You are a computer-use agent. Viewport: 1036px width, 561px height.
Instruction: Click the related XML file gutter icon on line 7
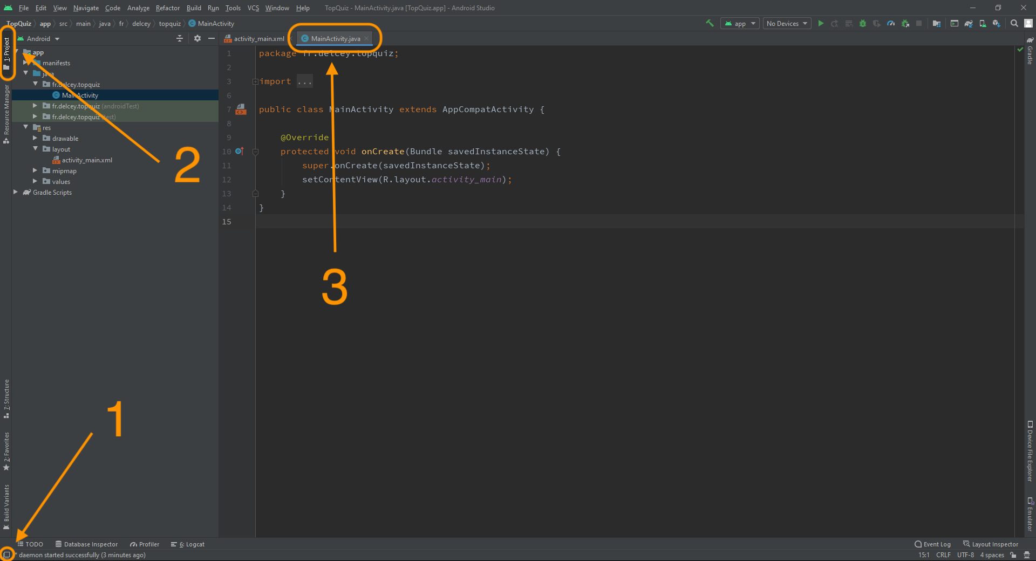241,110
